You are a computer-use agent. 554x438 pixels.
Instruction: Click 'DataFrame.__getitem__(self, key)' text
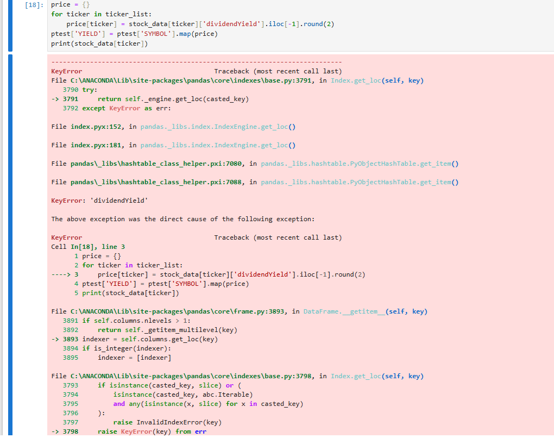[366, 311]
